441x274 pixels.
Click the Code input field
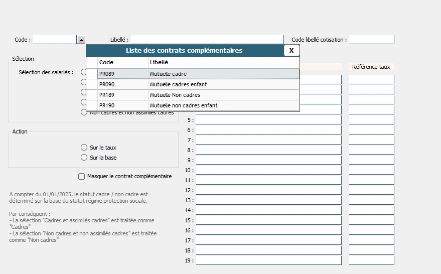(55, 40)
